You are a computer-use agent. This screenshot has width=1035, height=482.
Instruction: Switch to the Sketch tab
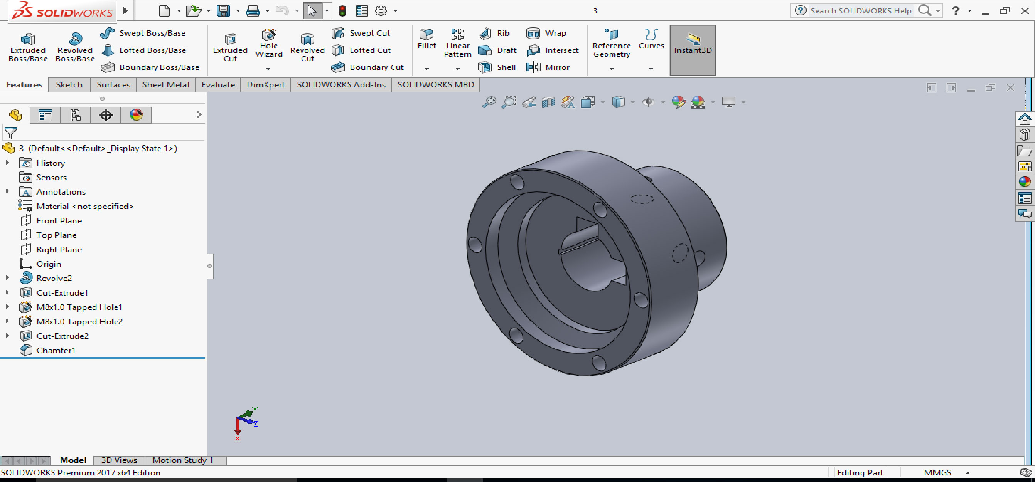tap(69, 85)
